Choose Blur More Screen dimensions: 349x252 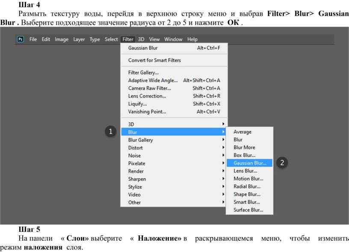[x=249, y=147]
